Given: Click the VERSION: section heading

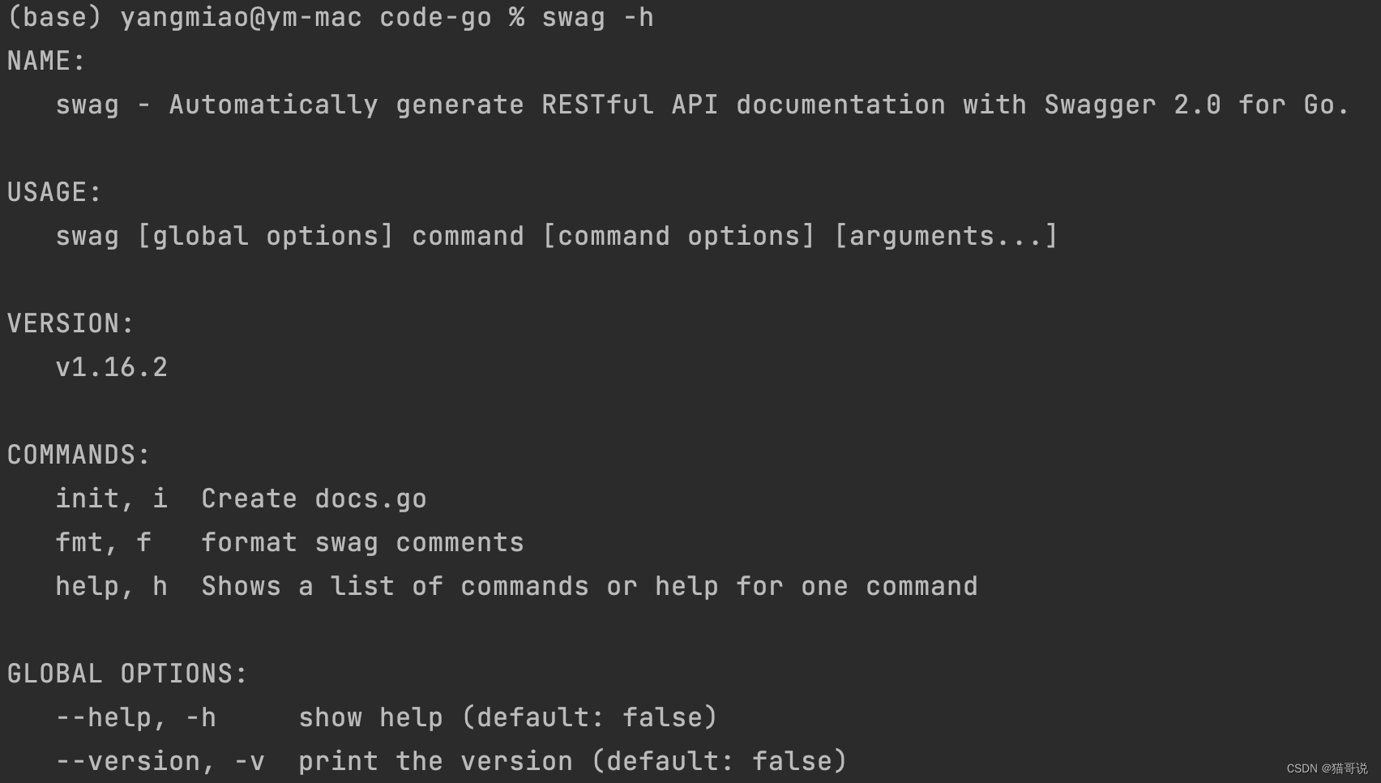Looking at the screenshot, I should [x=71, y=323].
